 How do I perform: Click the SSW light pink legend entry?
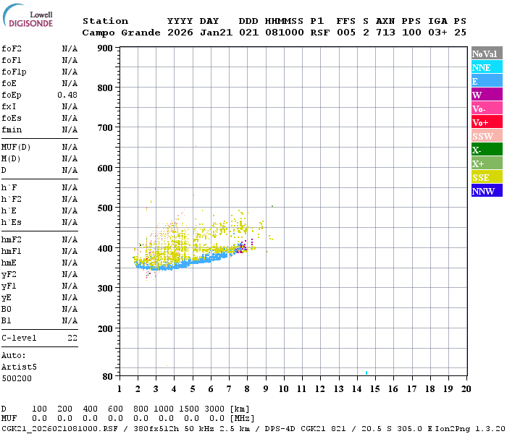pos(487,136)
